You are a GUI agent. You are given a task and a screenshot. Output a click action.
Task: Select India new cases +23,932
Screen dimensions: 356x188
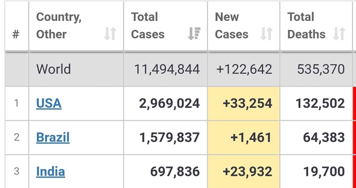[x=247, y=172]
